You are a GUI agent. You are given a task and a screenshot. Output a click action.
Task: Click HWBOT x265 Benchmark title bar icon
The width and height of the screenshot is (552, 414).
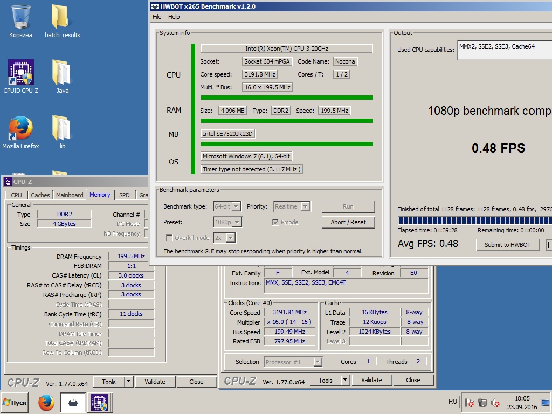pyautogui.click(x=155, y=6)
